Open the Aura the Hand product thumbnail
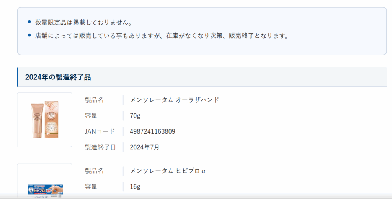The height and width of the screenshot is (199, 392). tap(44, 120)
